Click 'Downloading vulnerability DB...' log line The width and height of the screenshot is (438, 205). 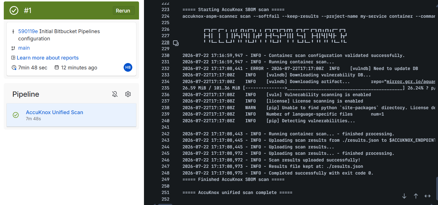(x=277, y=75)
